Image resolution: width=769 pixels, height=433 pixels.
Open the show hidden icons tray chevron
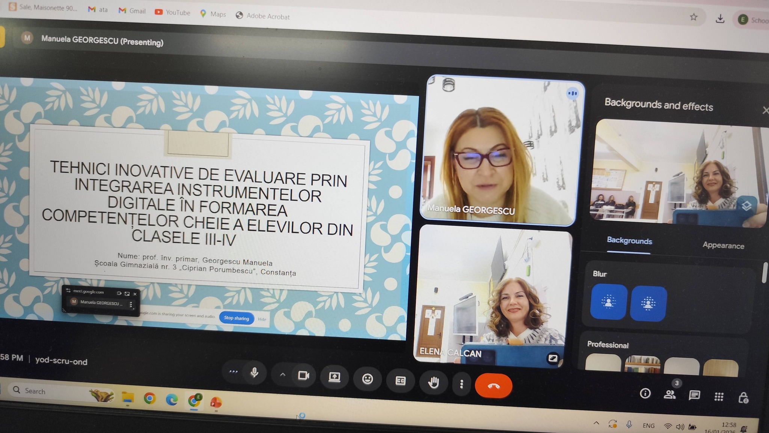tap(596, 423)
